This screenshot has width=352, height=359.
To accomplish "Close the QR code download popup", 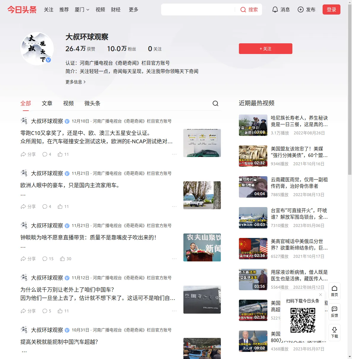I will point(321,295).
